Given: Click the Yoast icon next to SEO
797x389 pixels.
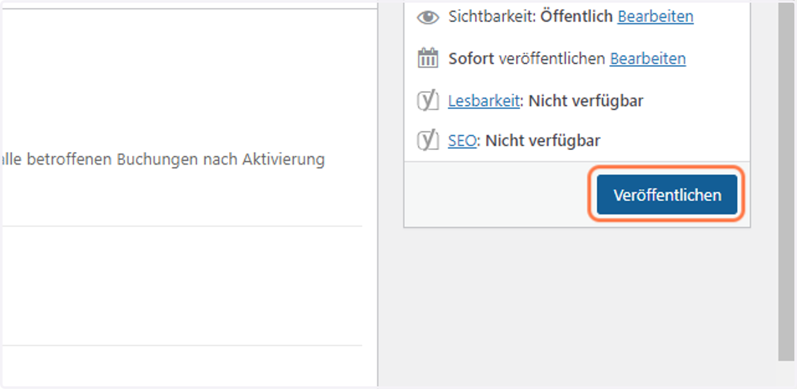Looking at the screenshot, I should pos(428,140).
